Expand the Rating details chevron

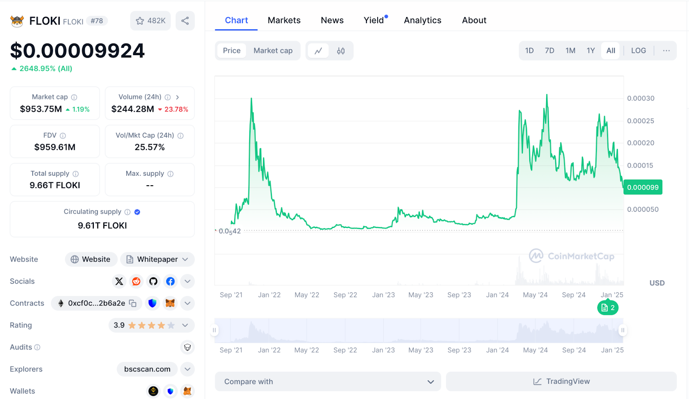coord(185,325)
